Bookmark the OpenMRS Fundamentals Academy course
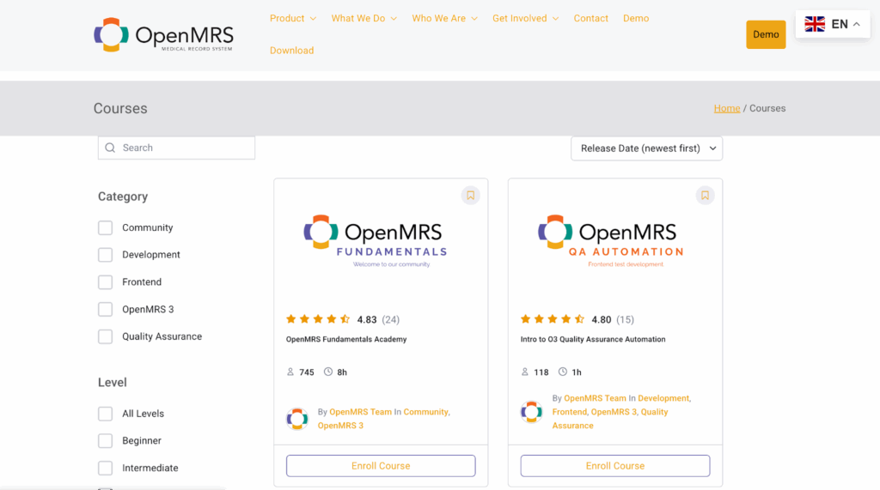Viewport: 880px width, 490px height. click(470, 196)
